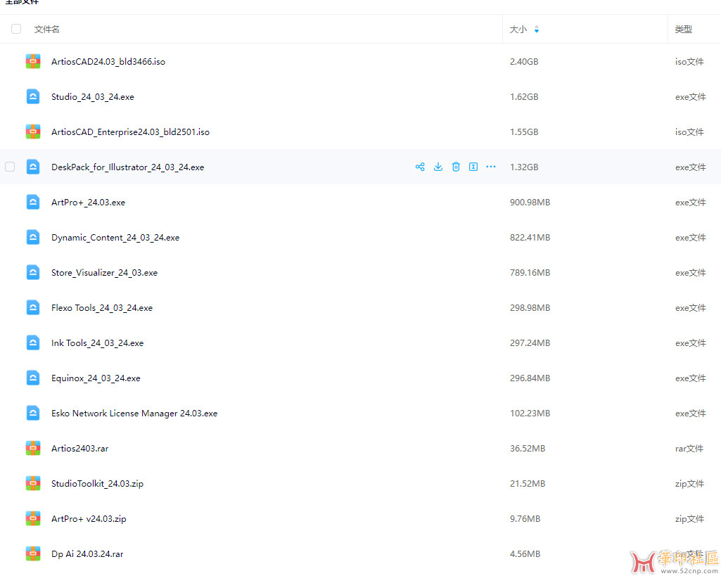Viewport: 721px width, 576px height.
Task: Share the DeskPack_for_Illustrator file
Action: (420, 167)
